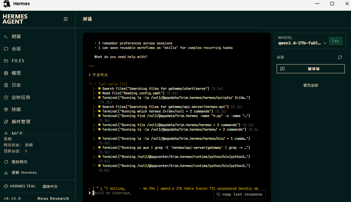The height and width of the screenshot is (202, 351).
Task: Click the Nous Research label
Action: pyautogui.click(x=53, y=198)
